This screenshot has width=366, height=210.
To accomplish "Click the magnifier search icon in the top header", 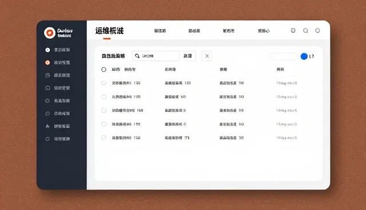I will [x=305, y=30].
